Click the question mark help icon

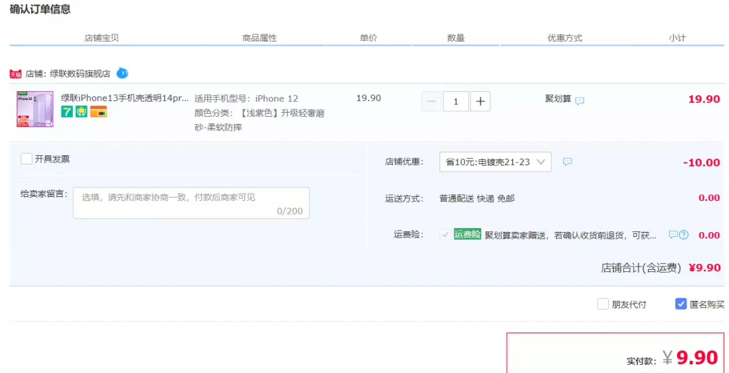click(683, 235)
